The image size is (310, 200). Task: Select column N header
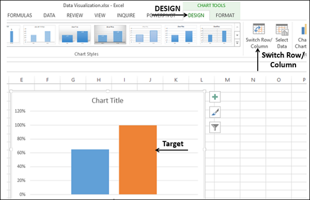253,80
